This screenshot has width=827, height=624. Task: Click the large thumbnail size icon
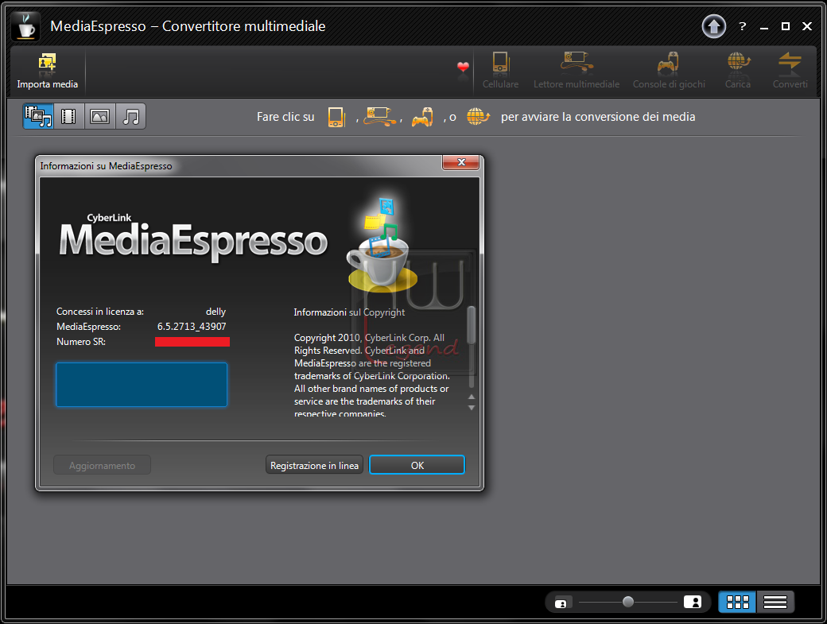click(x=693, y=601)
